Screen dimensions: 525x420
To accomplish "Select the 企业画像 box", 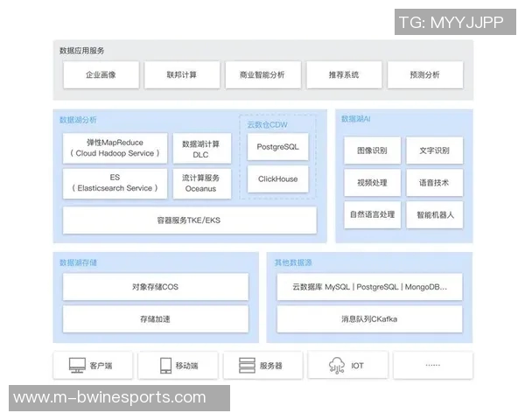I will (x=101, y=74).
